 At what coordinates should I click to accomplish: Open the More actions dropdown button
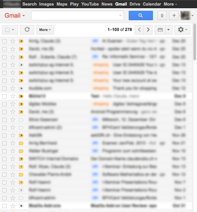point(45,30)
